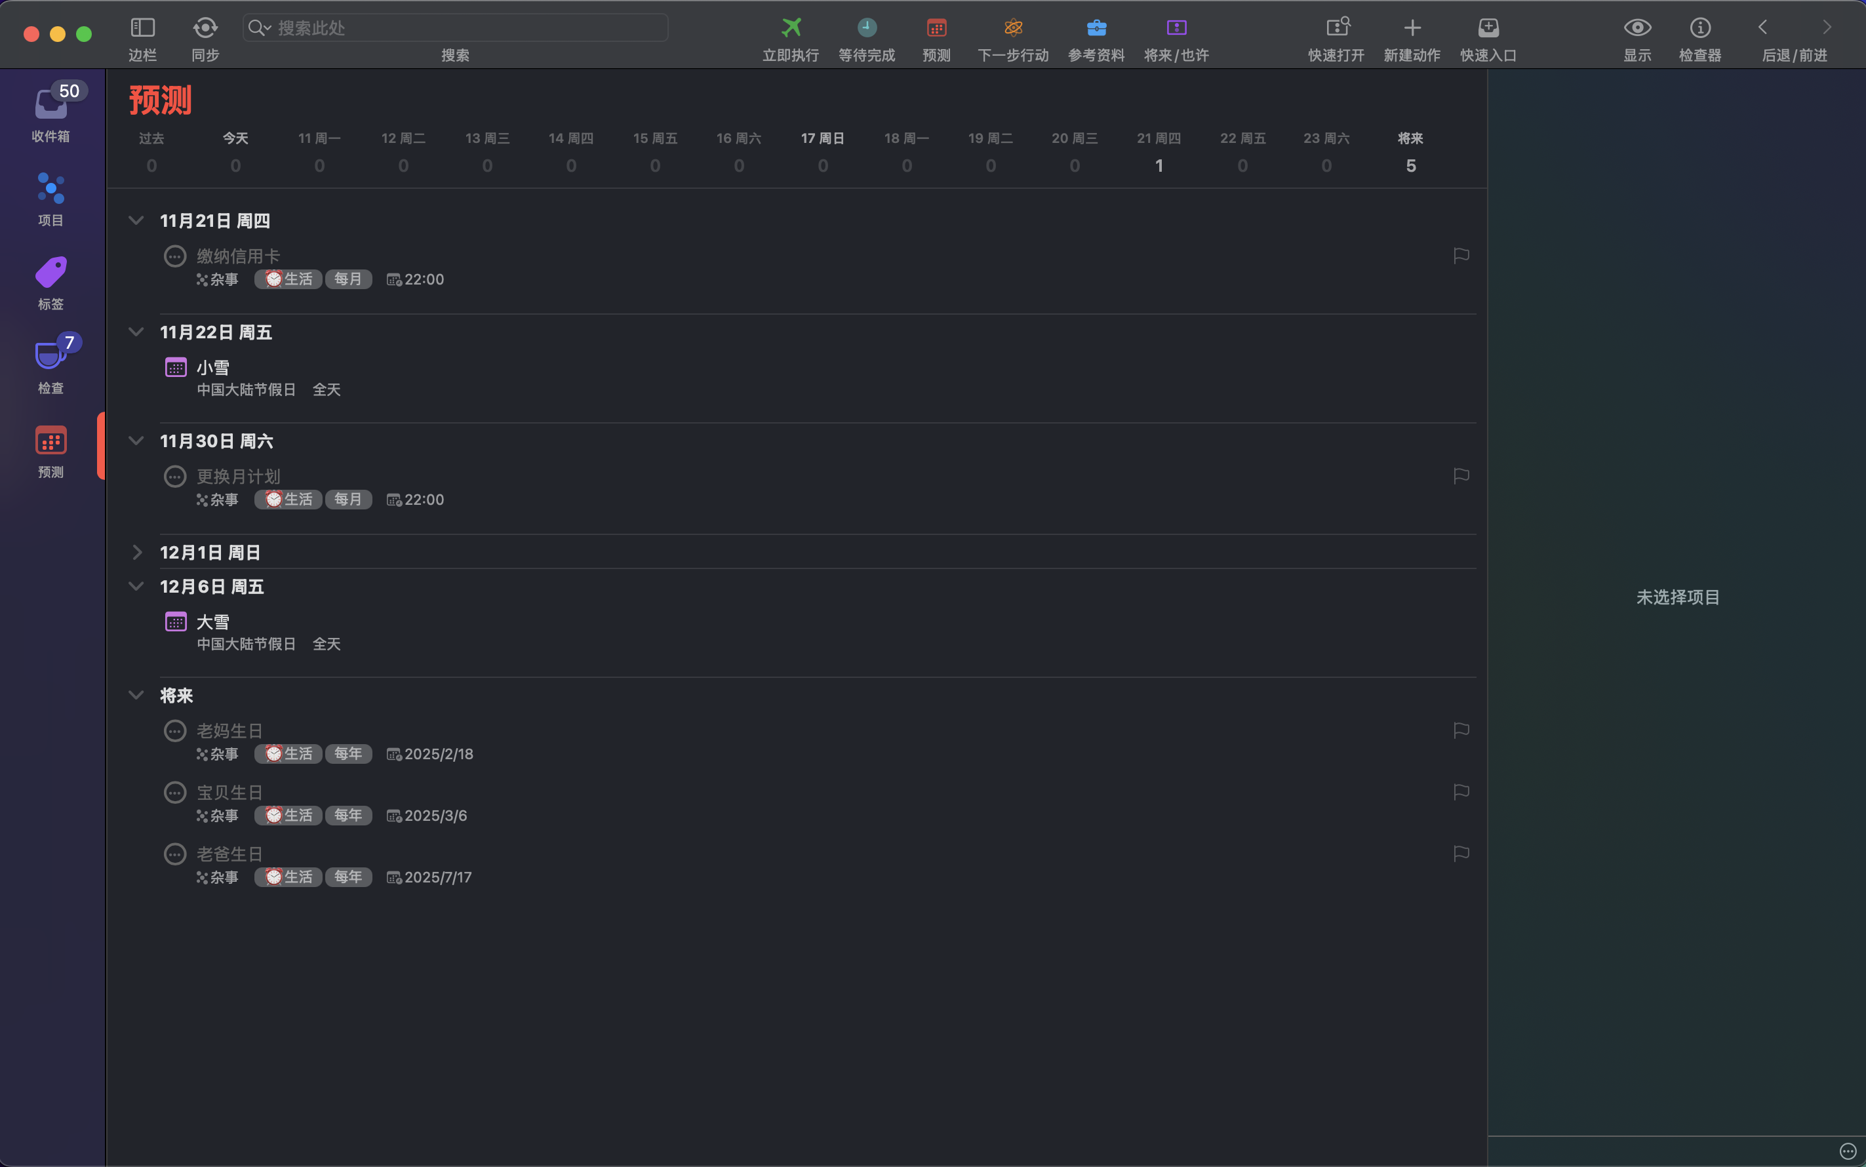
Task: Select the 21 周四 forecast day
Action: (1159, 152)
